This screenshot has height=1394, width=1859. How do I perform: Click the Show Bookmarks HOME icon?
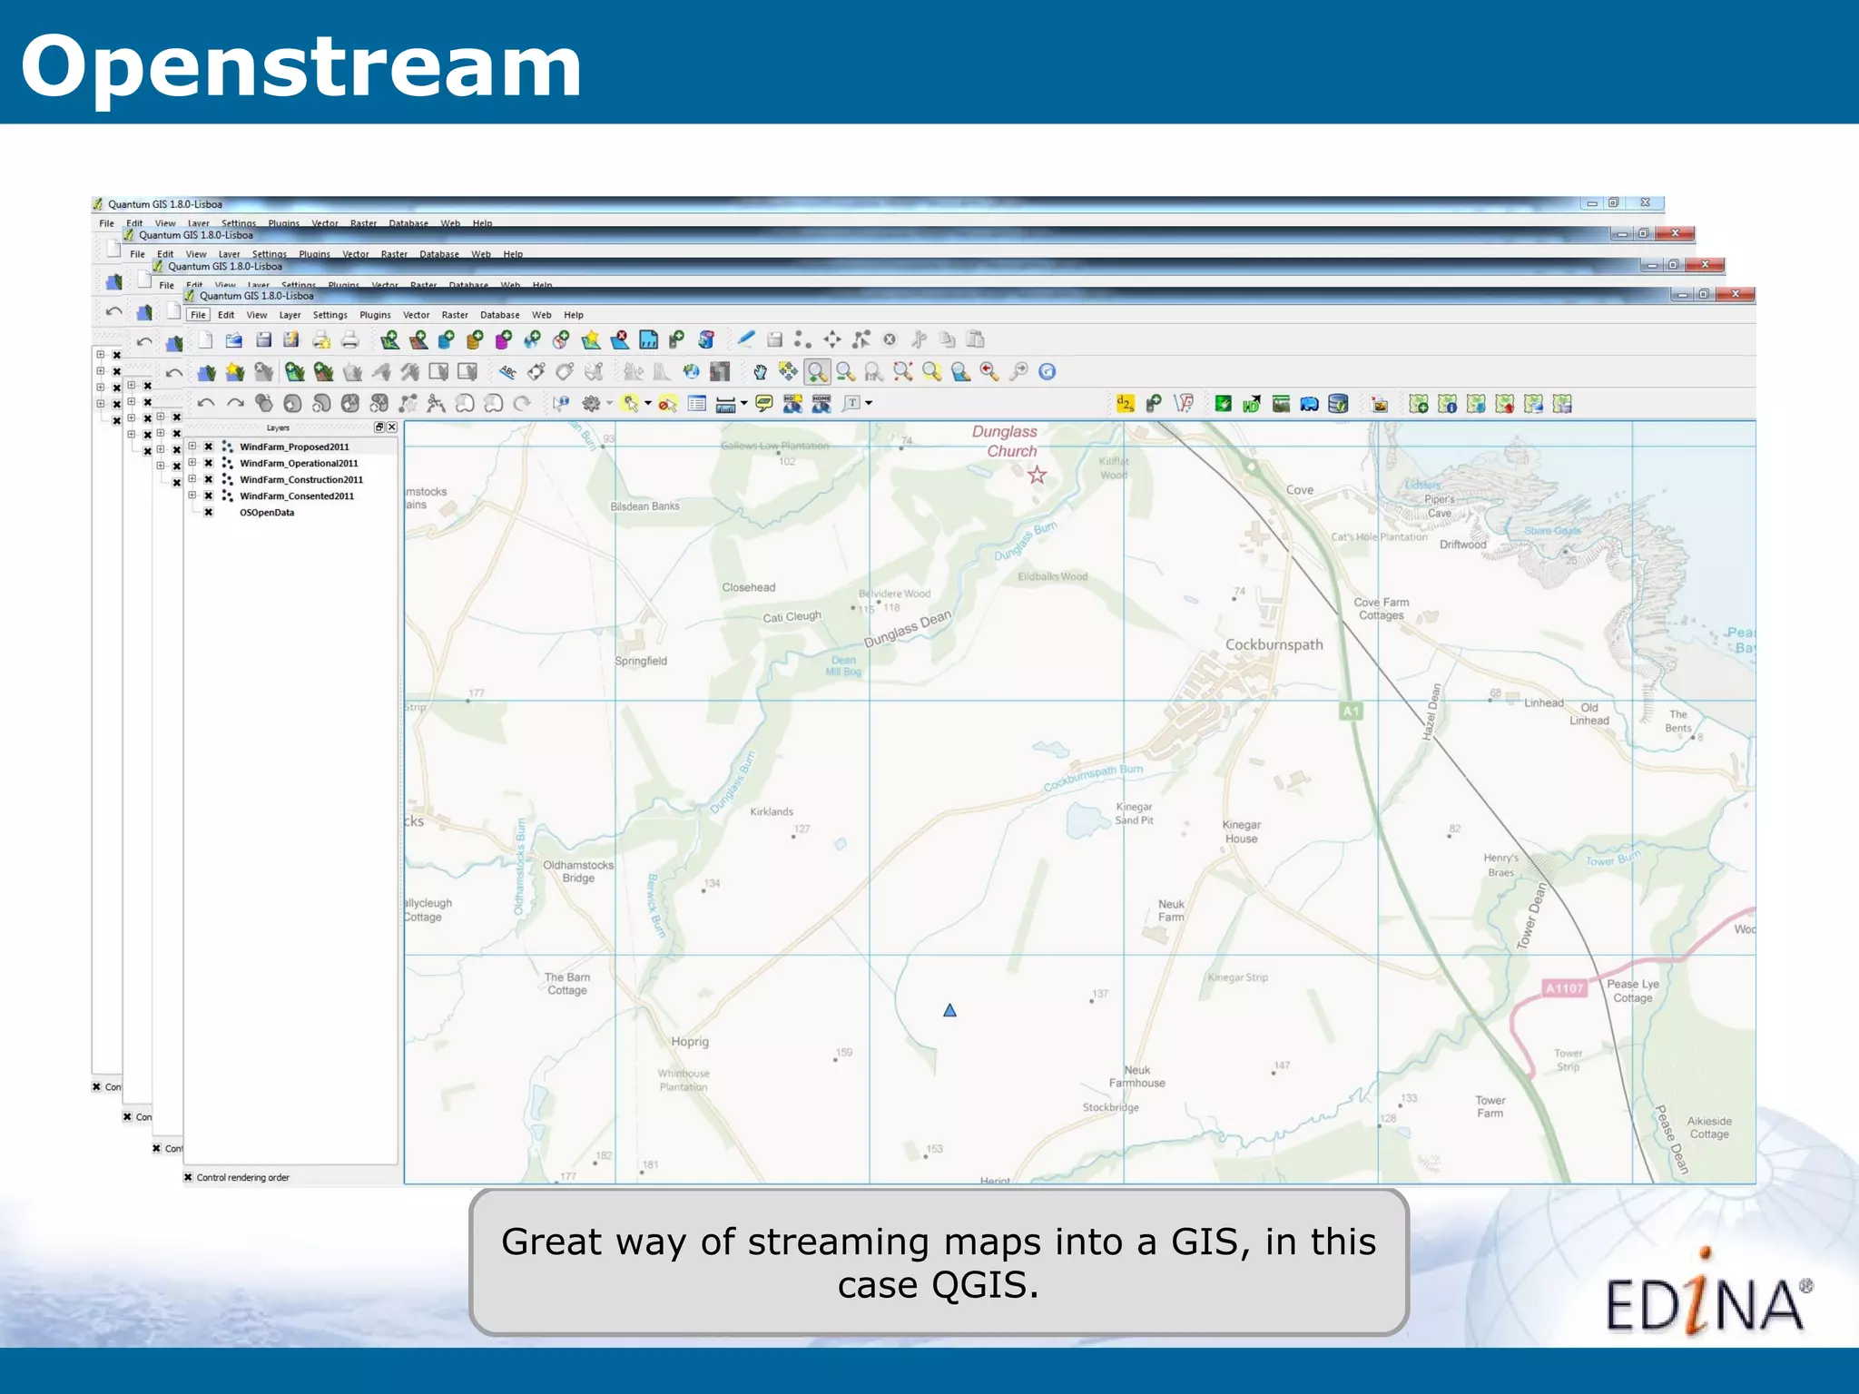point(821,404)
